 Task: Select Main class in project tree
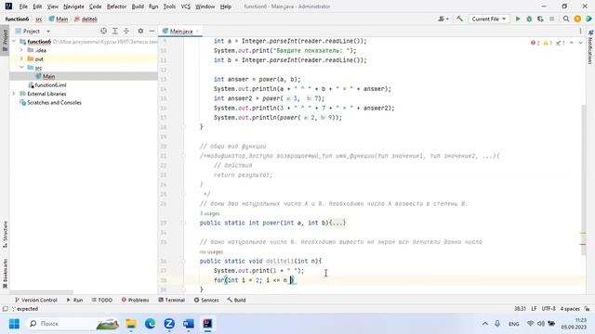pyautogui.click(x=48, y=76)
